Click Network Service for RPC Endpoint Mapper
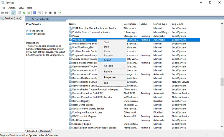The width and height of the screenshot is (224, 137). point(180,116)
